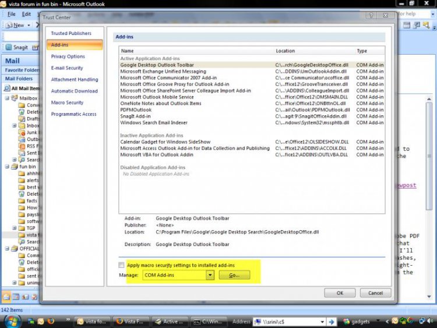Click OK in Trust Center
This screenshot has width=437, height=328.
[x=340, y=293]
